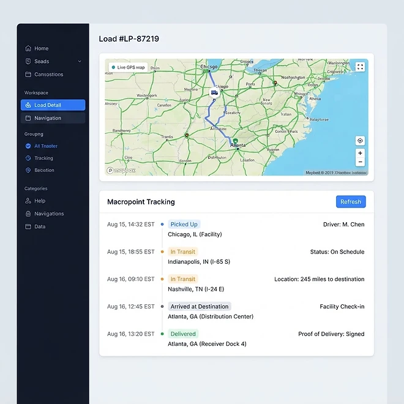Select 'Atlanta, GA (Receiver Dock 4)' text

(x=207, y=344)
